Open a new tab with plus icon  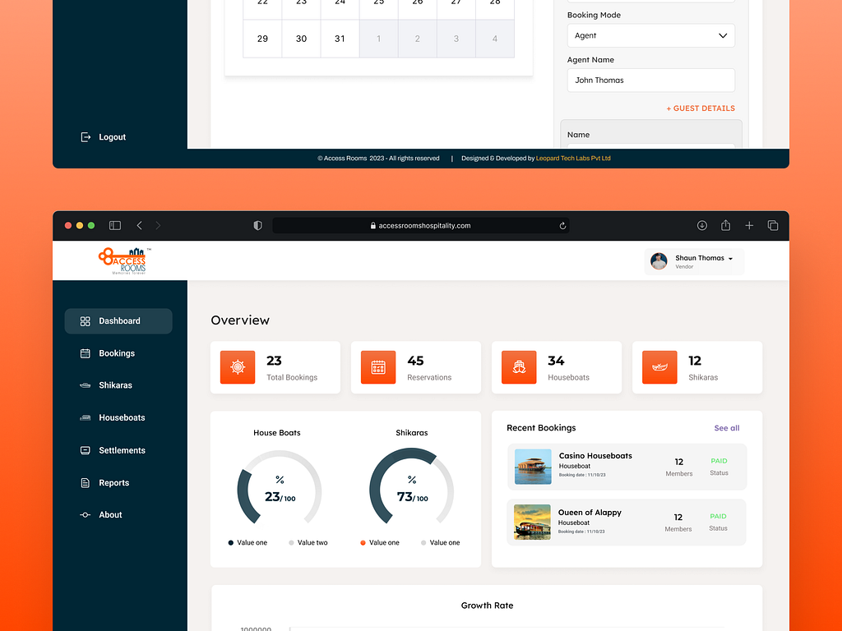pyautogui.click(x=749, y=226)
